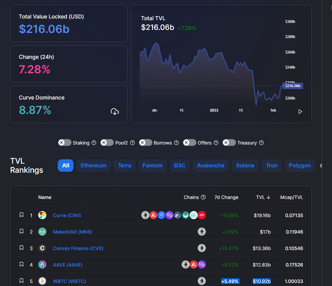Click green Gnosis chain icon in Curve row
This screenshot has height=286, width=332.
tap(186, 215)
